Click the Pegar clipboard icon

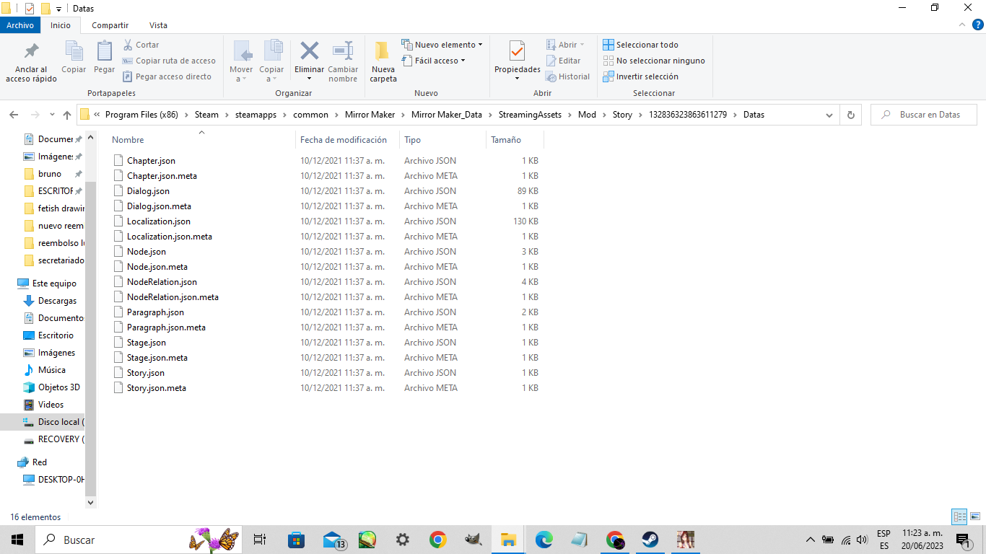coord(104,50)
